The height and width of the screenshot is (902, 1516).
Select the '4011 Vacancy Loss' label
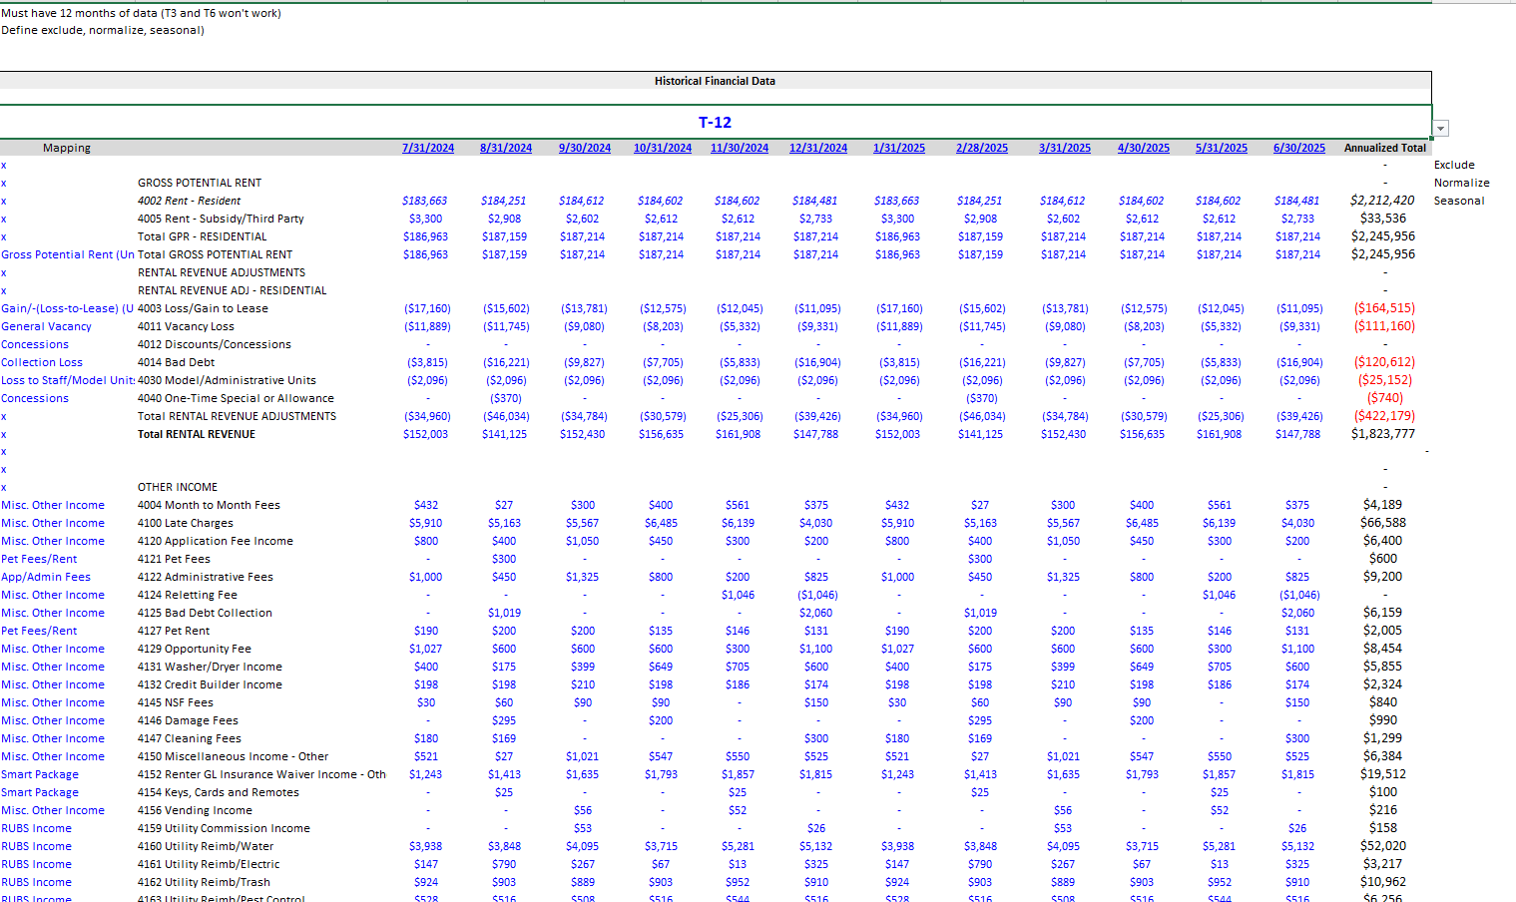tap(186, 326)
